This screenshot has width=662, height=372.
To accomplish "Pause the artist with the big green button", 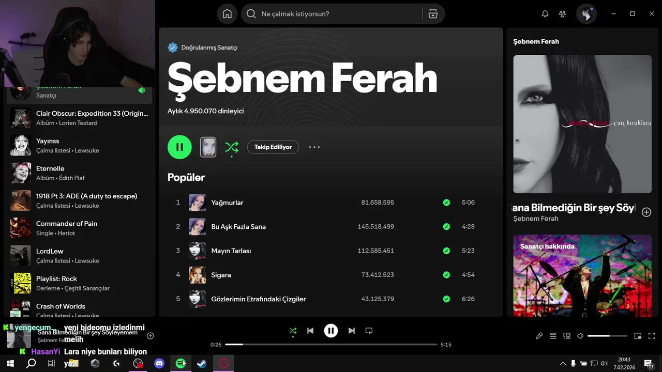I will point(179,147).
